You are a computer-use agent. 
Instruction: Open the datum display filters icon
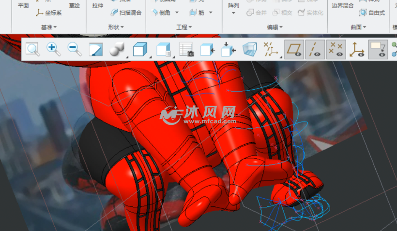(271, 49)
